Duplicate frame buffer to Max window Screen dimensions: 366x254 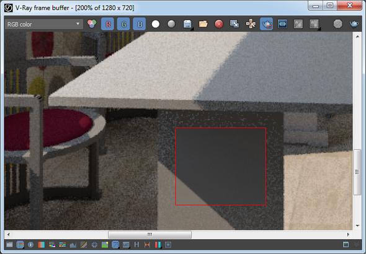click(234, 24)
